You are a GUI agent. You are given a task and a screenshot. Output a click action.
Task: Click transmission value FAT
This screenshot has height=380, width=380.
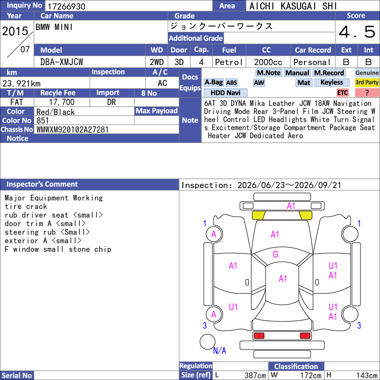click(x=17, y=102)
